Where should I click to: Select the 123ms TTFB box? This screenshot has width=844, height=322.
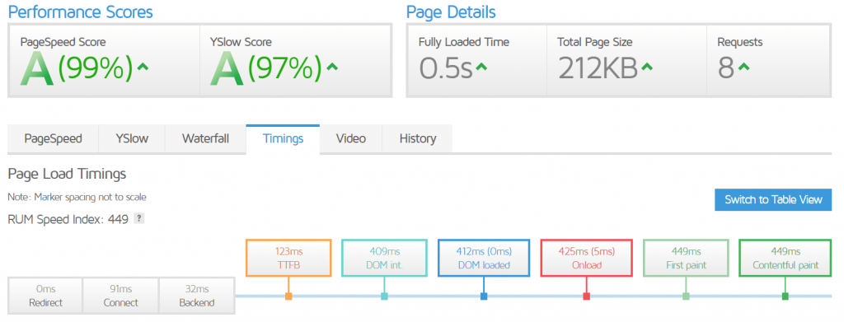(x=288, y=258)
